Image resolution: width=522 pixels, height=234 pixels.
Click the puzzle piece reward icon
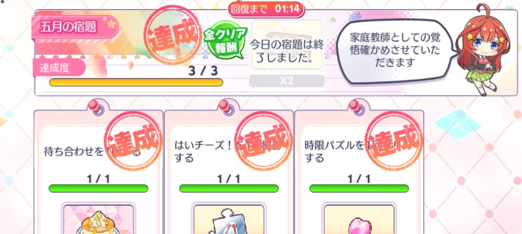pos(229,219)
